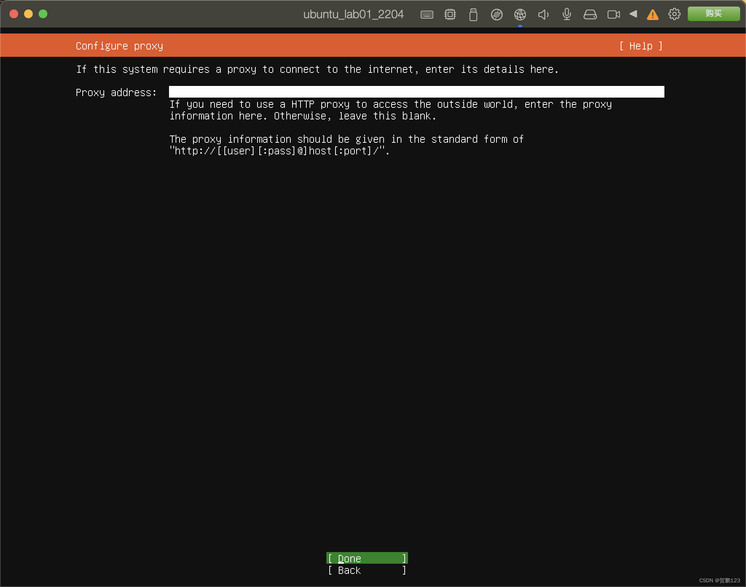Click the USB device icon
This screenshot has width=746, height=587.
pos(473,15)
